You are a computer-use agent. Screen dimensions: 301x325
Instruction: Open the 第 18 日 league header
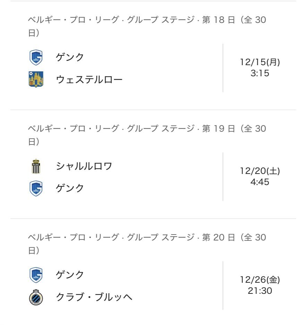coord(147,20)
